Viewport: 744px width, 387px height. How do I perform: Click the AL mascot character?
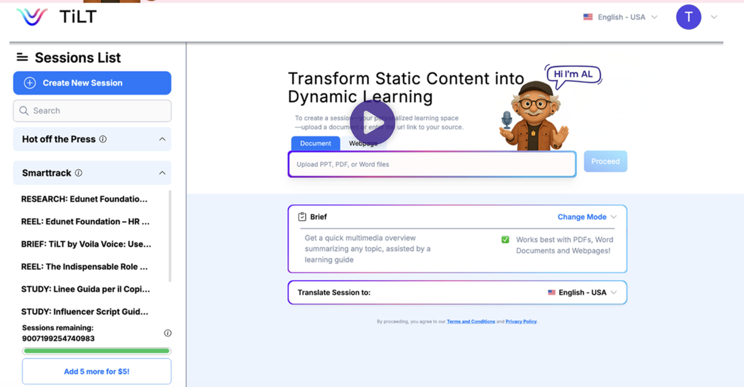534,116
